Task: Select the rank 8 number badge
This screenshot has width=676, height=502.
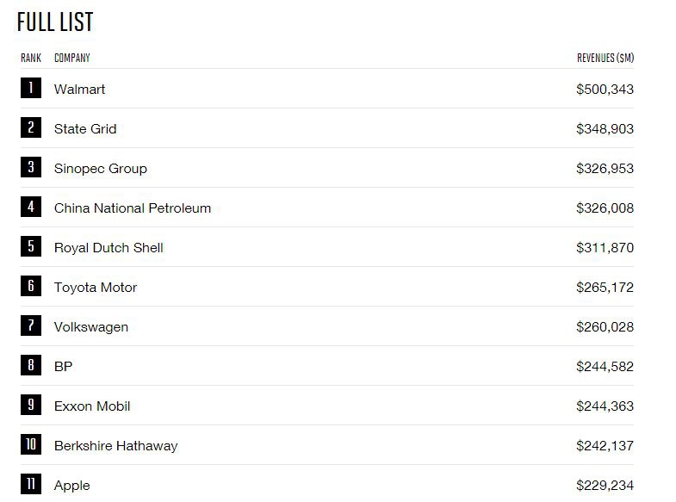Action: pyautogui.click(x=31, y=365)
